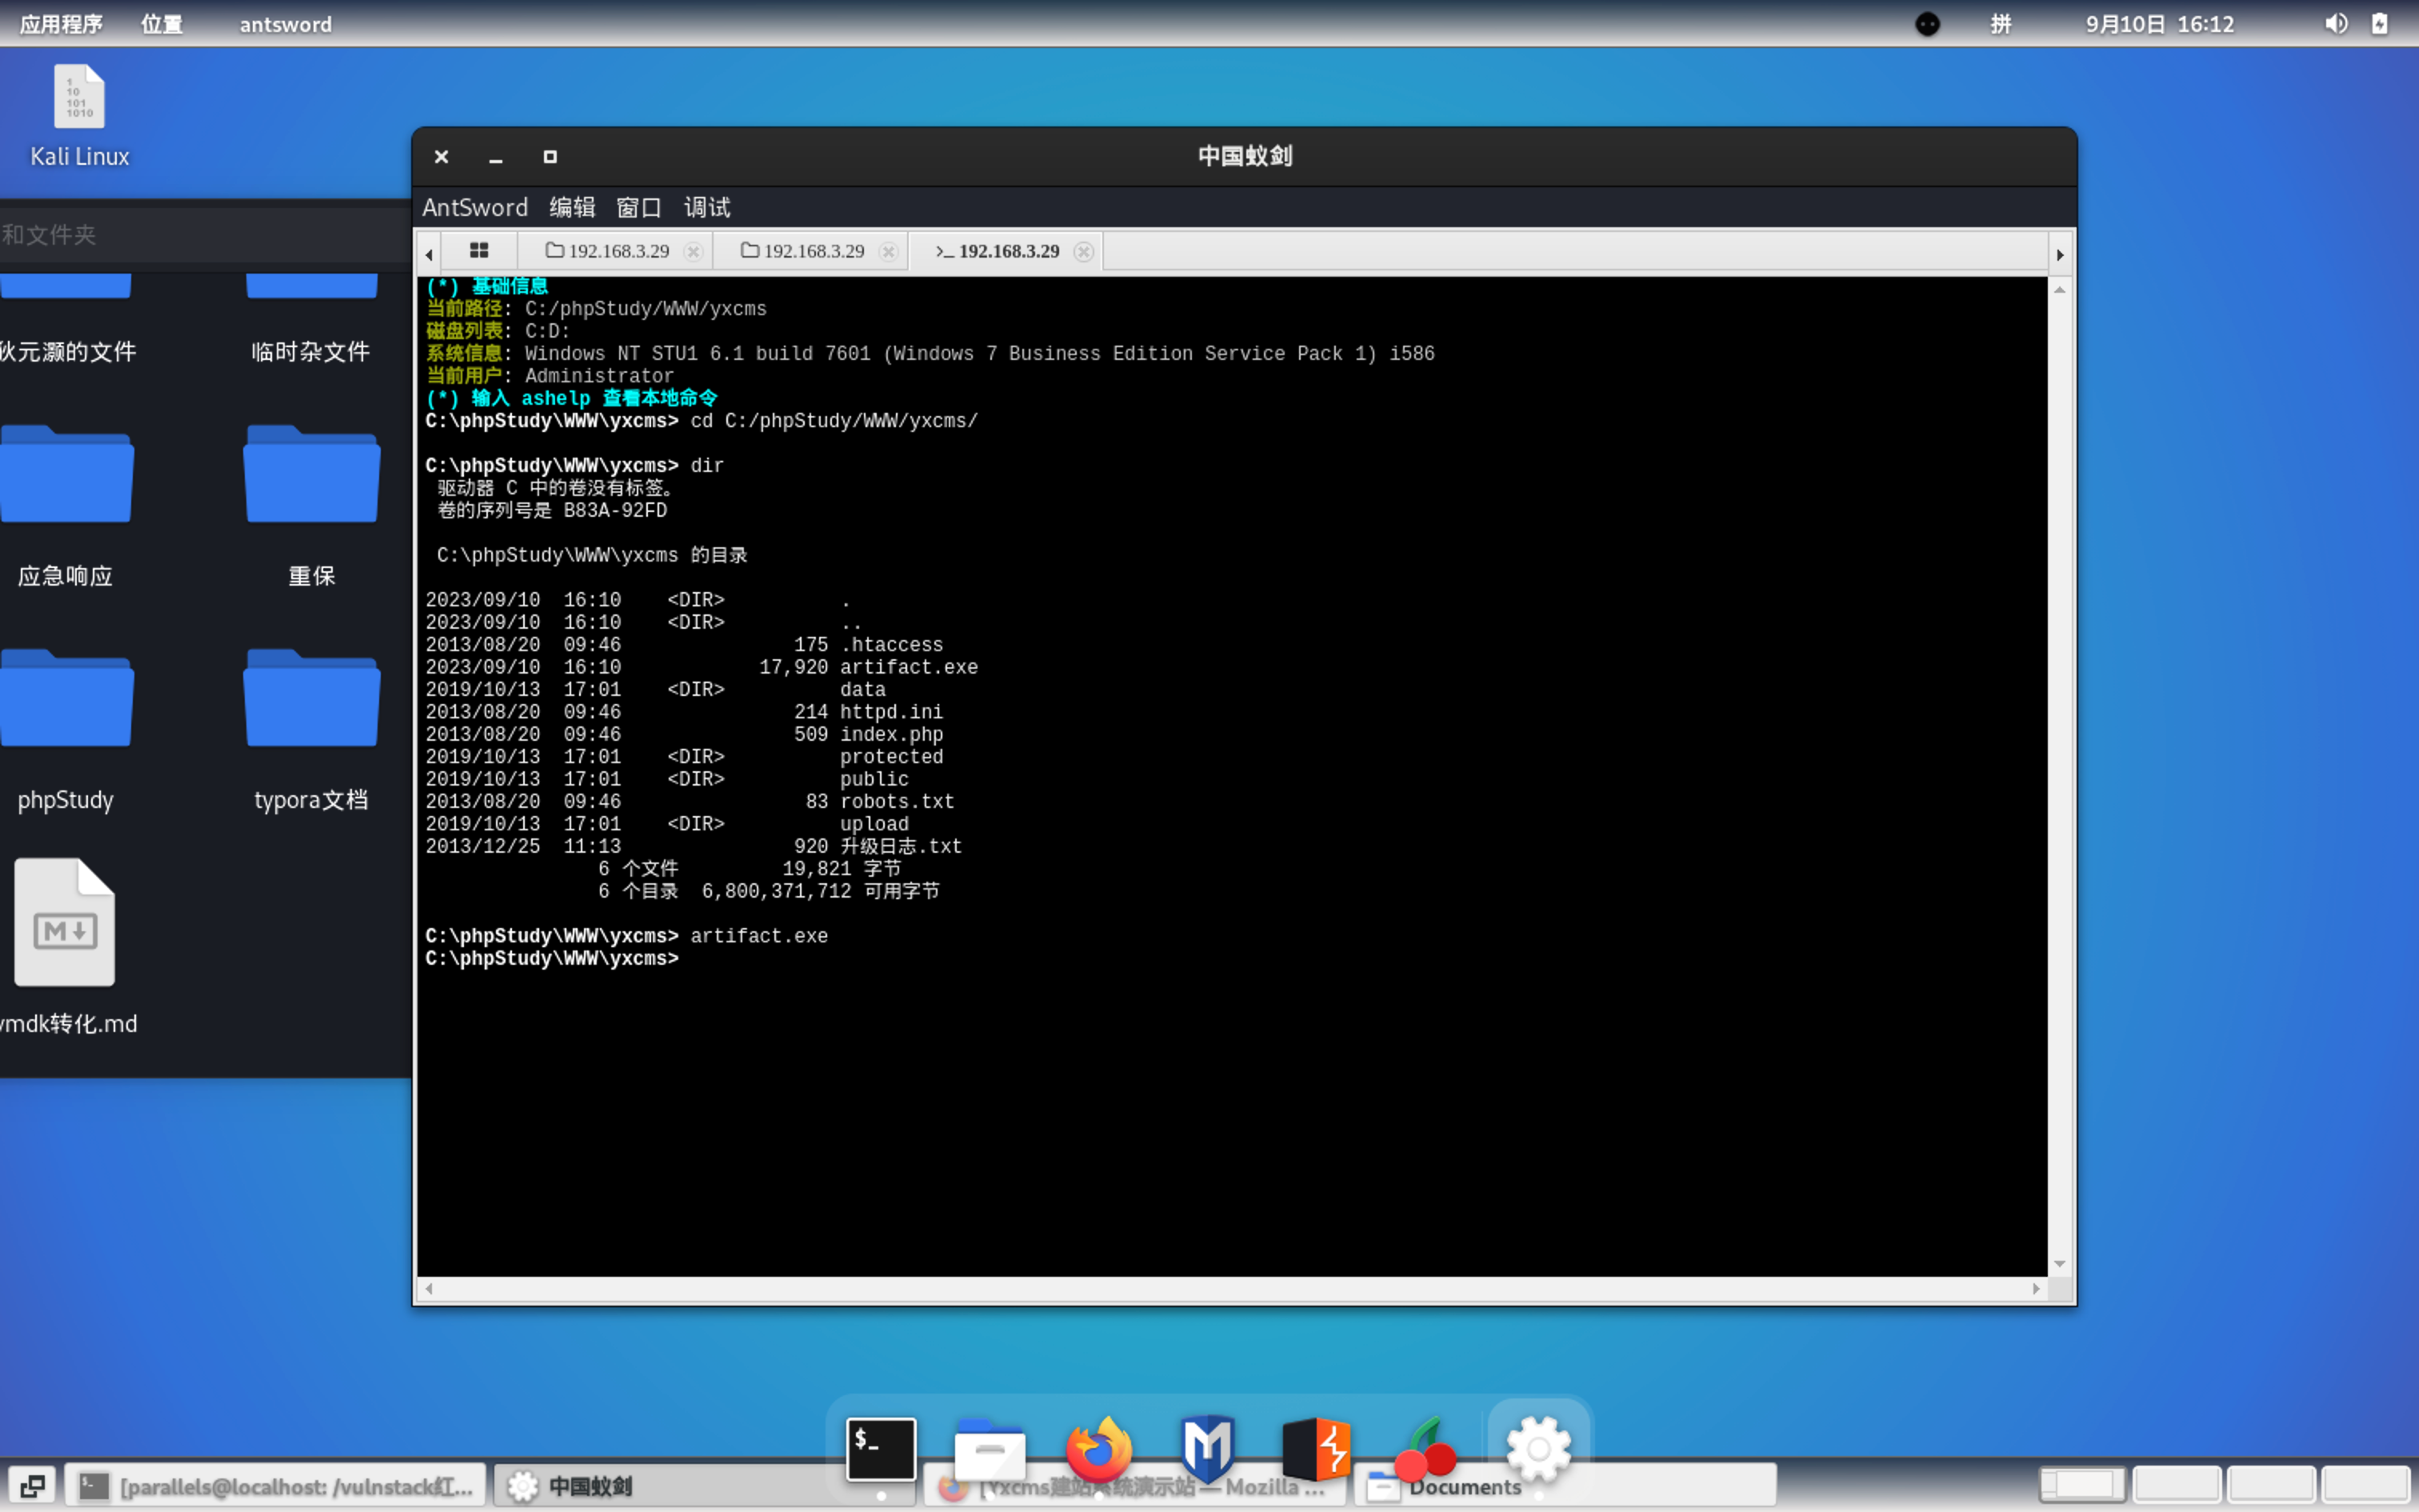Screen dimensions: 2419x1512
Task: Click the settings gear dock icon
Action: click(1538, 1448)
